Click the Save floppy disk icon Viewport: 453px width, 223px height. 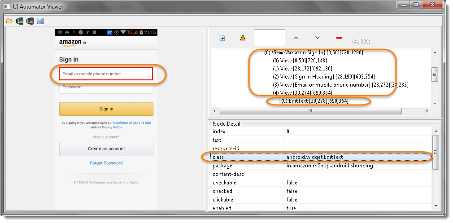point(40,21)
